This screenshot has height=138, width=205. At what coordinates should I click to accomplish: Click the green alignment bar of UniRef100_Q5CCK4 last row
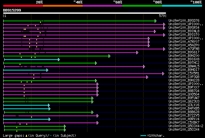click(35, 130)
